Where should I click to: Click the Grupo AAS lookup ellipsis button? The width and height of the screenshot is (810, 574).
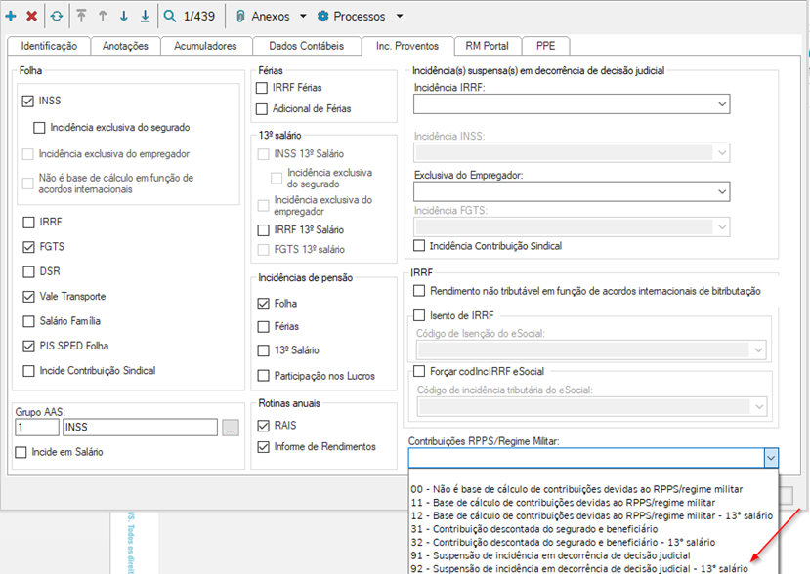(231, 428)
